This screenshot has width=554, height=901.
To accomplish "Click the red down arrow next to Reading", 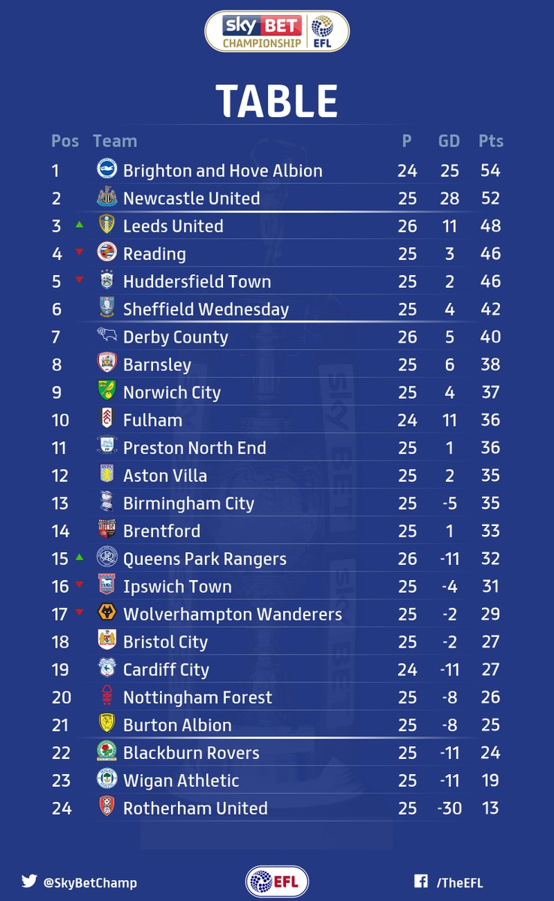I will tap(80, 252).
